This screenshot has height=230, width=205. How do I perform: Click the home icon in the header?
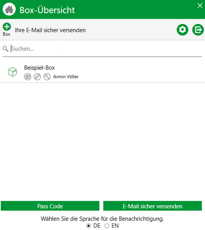pos(9,9)
